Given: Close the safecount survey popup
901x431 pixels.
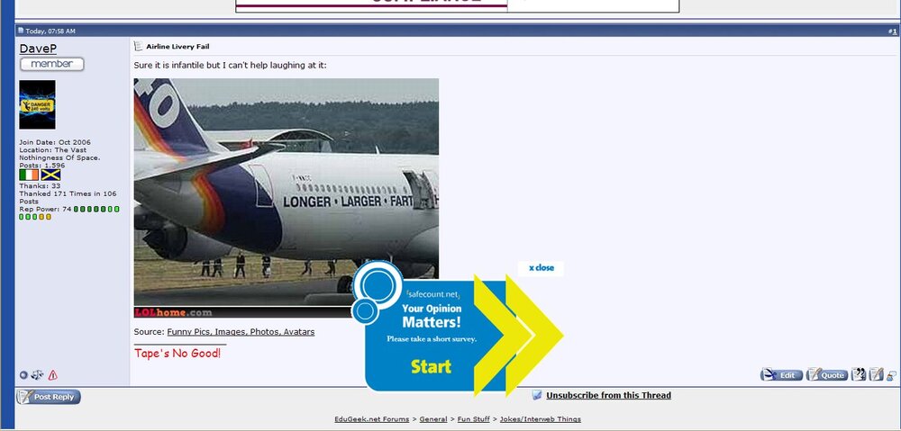Looking at the screenshot, I should coord(542,268).
